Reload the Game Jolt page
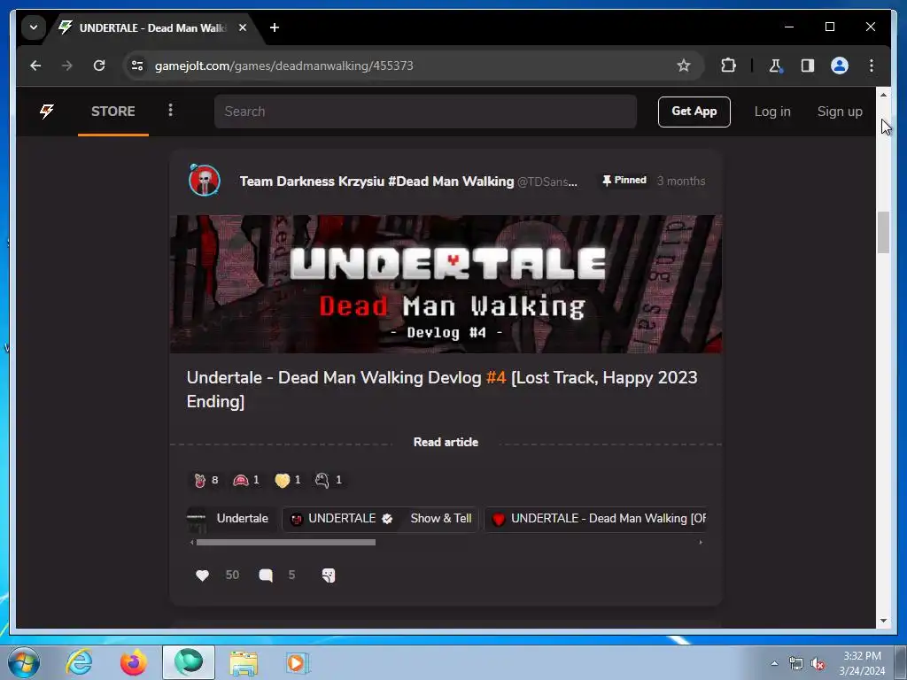The image size is (907, 680). [99, 66]
